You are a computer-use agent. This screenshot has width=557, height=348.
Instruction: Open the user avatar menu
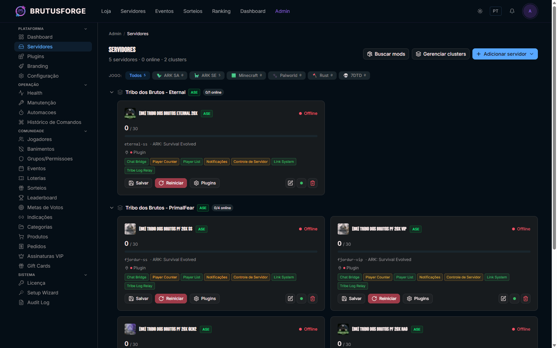tap(530, 11)
